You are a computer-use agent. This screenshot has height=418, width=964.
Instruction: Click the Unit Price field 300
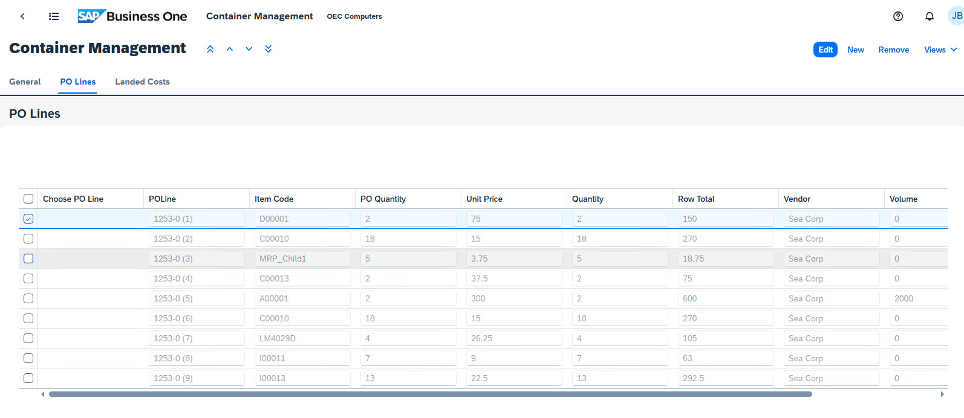[514, 298]
